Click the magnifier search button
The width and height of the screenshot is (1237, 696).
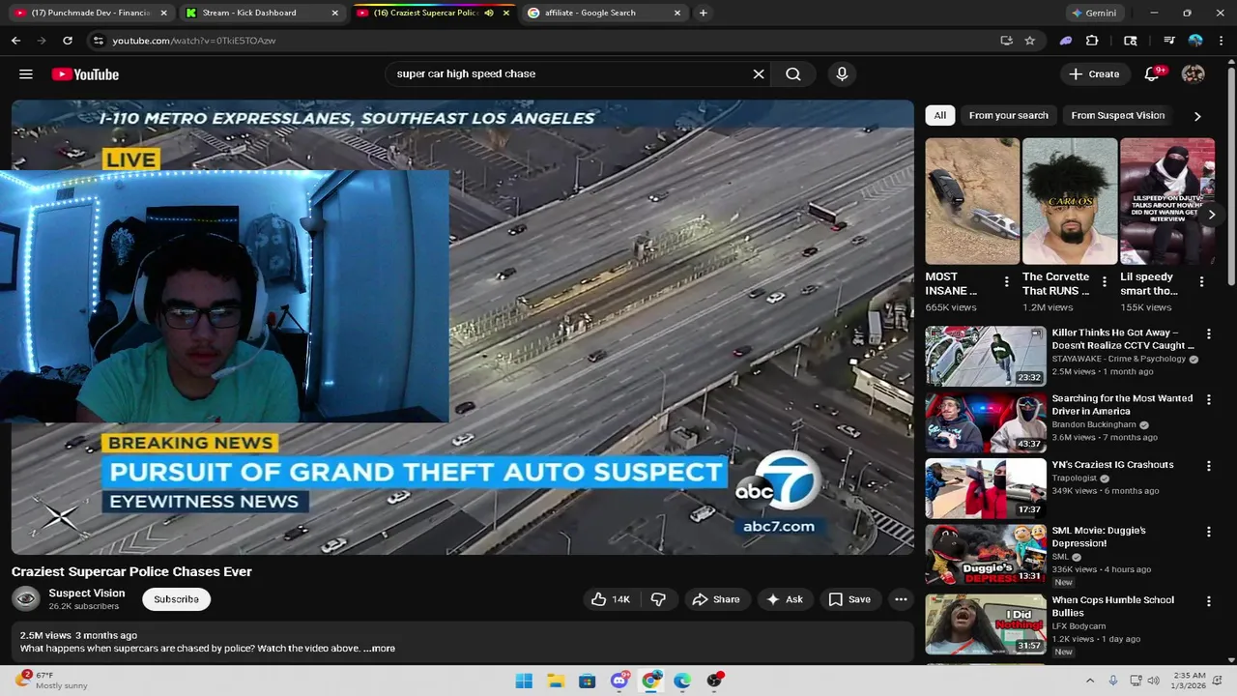pyautogui.click(x=793, y=73)
